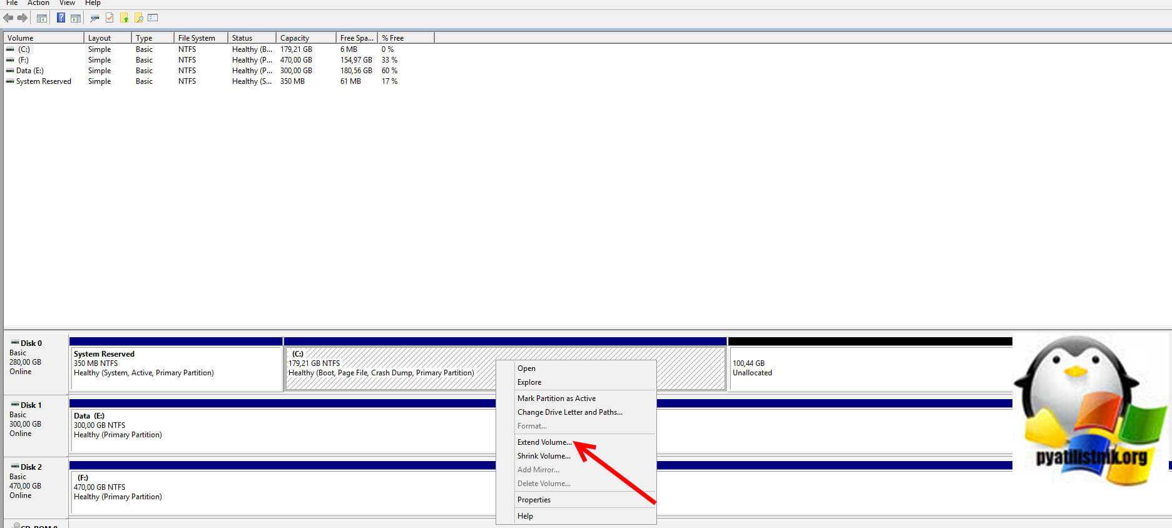
Task: Select Shrink Volume in context menu
Action: click(543, 456)
